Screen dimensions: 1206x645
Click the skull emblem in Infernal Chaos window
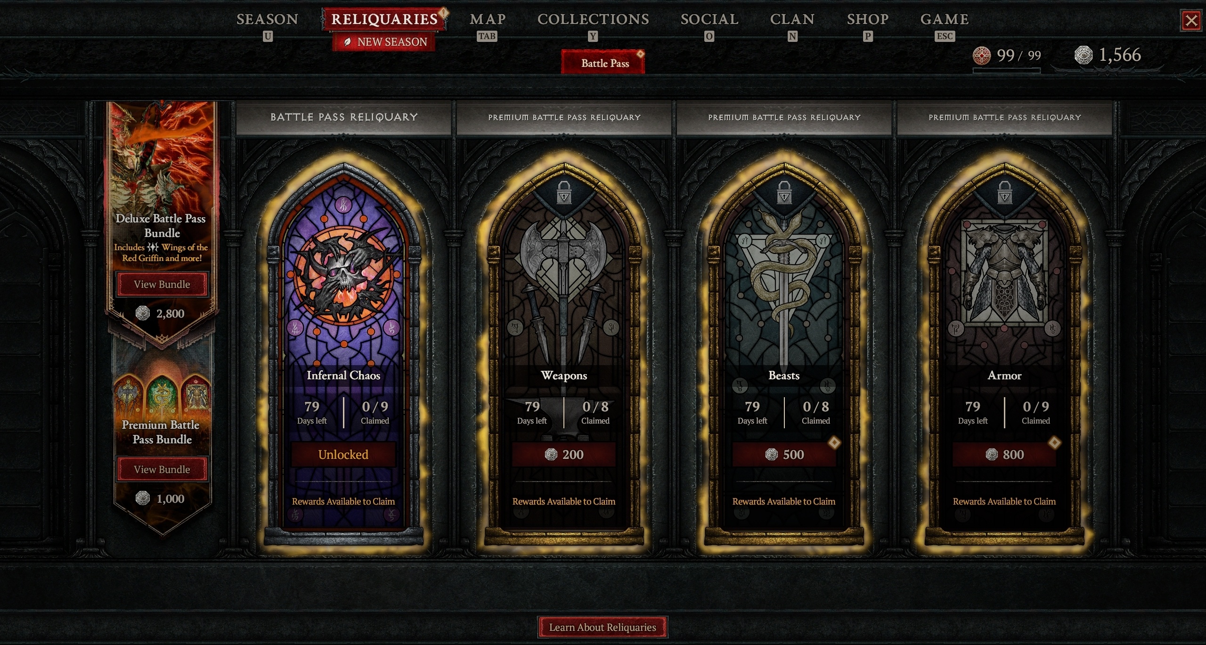coord(344,276)
